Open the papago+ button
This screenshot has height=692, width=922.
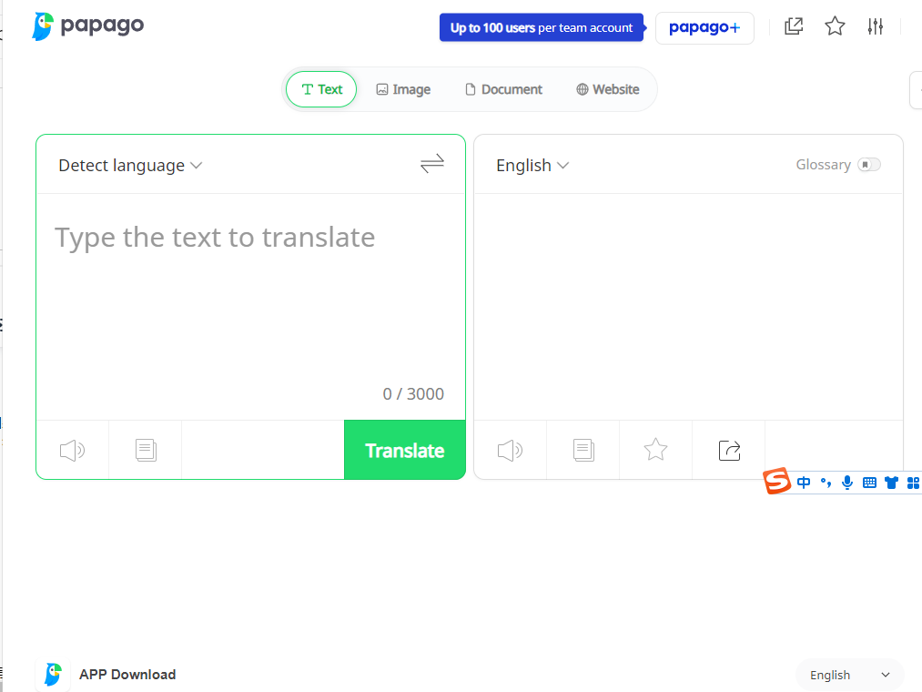704,27
